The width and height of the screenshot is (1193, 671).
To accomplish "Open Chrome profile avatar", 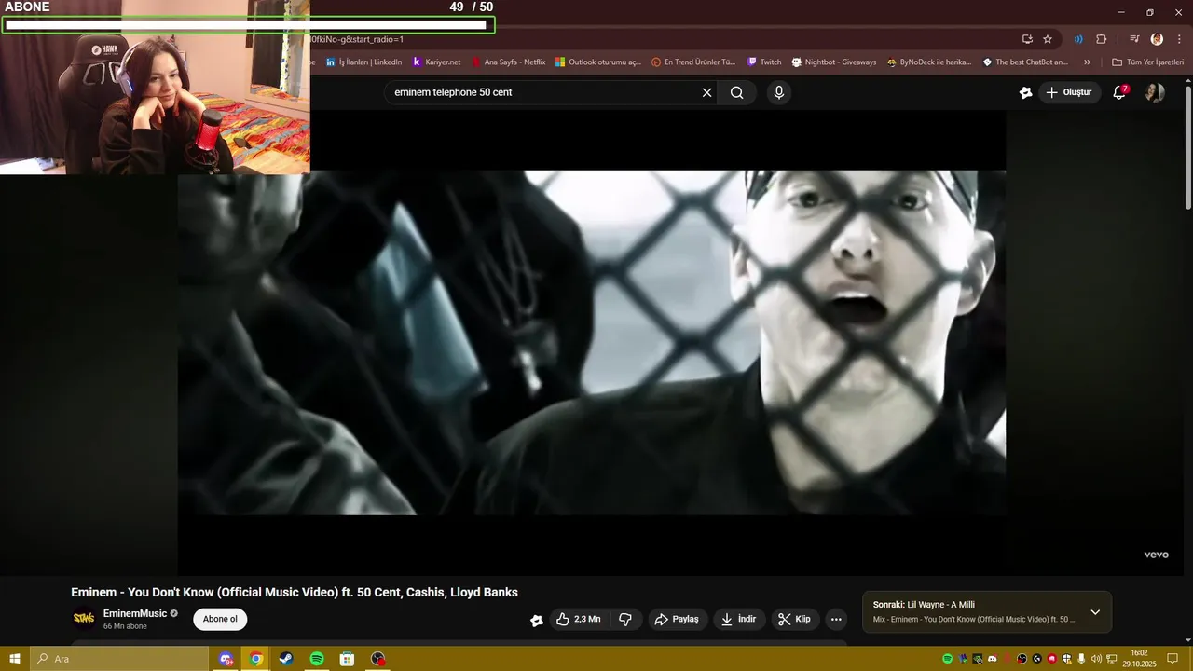I will [1157, 39].
